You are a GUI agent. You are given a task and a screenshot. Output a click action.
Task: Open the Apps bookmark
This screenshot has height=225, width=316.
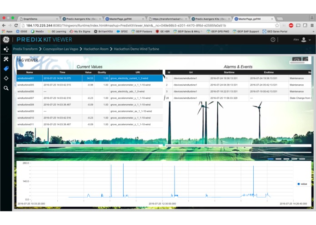[7, 31]
